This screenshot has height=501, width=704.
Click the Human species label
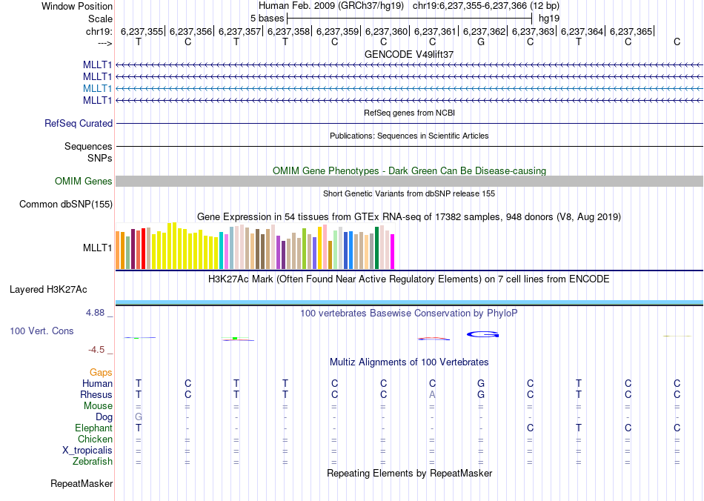[97, 384]
